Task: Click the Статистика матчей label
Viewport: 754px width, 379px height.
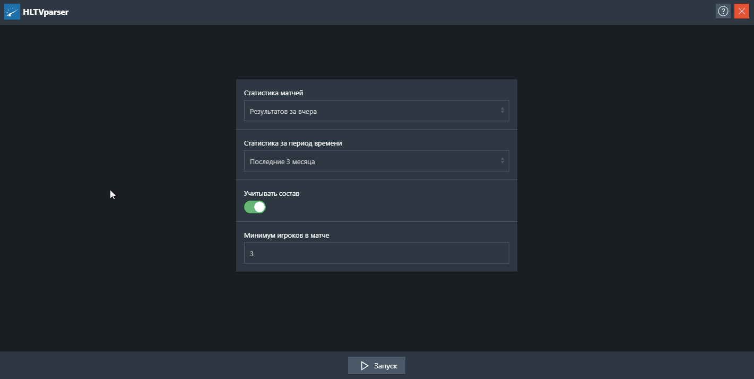Action: click(x=274, y=93)
